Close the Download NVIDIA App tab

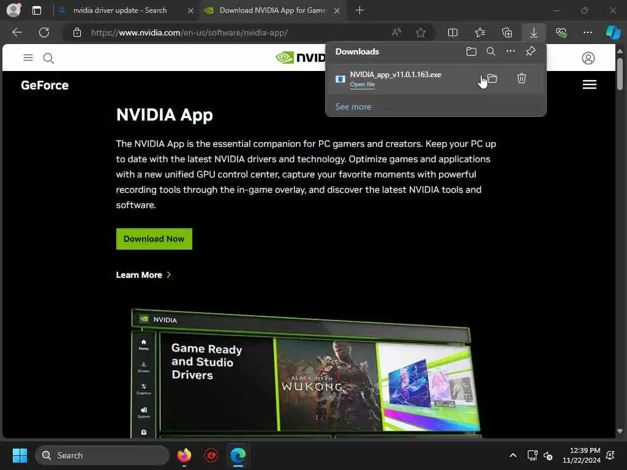pos(337,11)
